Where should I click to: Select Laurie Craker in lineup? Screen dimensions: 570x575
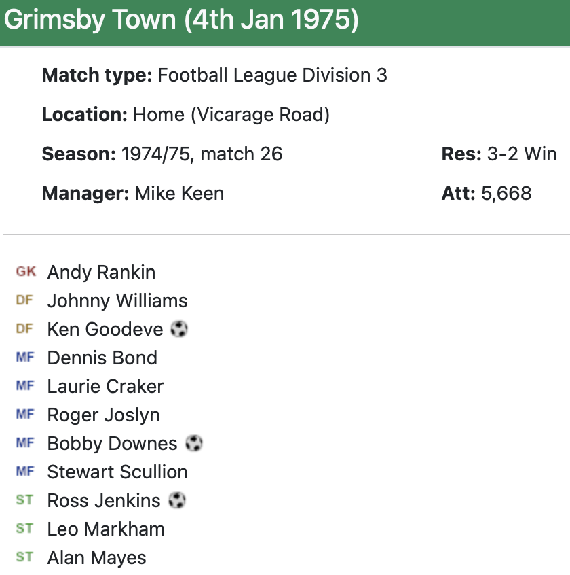point(105,387)
